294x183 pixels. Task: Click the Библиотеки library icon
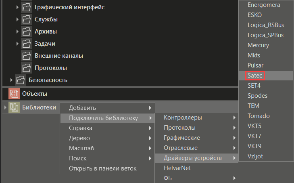[14, 108]
